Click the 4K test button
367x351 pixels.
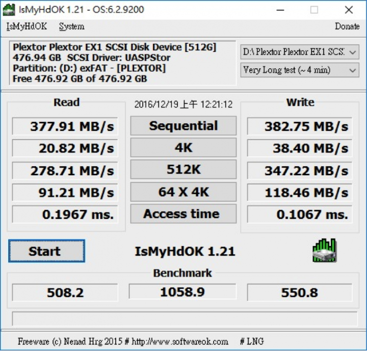183,147
